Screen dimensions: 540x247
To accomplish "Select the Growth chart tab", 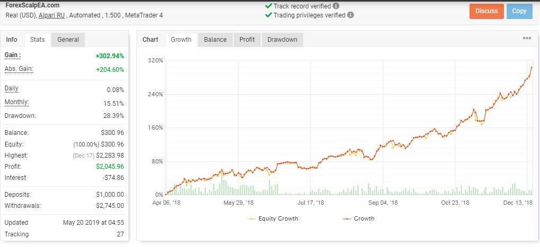I will tap(181, 40).
